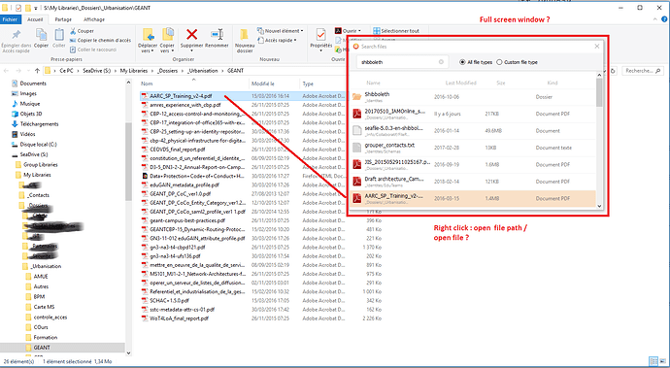Click the large icons view icon in the status bar
The image size is (670, 368).
(662, 361)
